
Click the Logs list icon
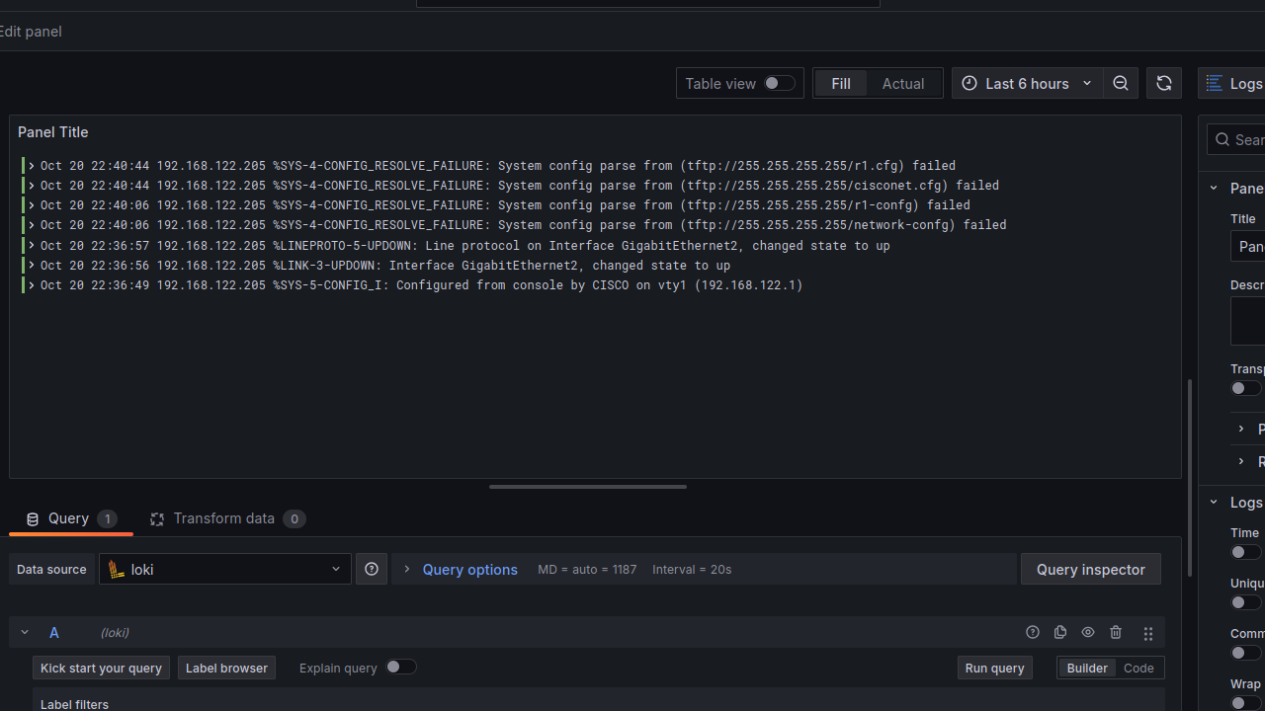1215,83
